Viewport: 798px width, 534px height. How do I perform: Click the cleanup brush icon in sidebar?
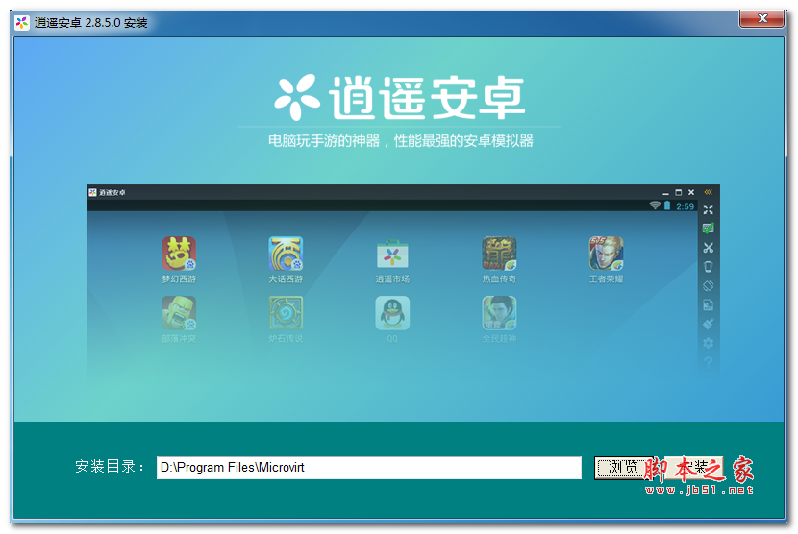click(x=708, y=324)
